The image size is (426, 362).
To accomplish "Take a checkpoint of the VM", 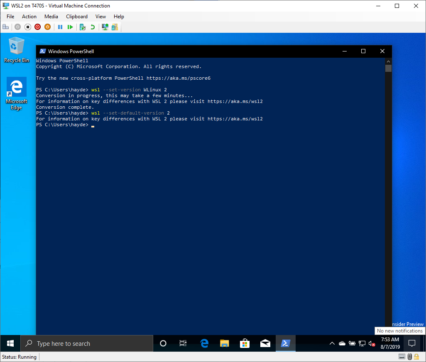I will click(82, 27).
